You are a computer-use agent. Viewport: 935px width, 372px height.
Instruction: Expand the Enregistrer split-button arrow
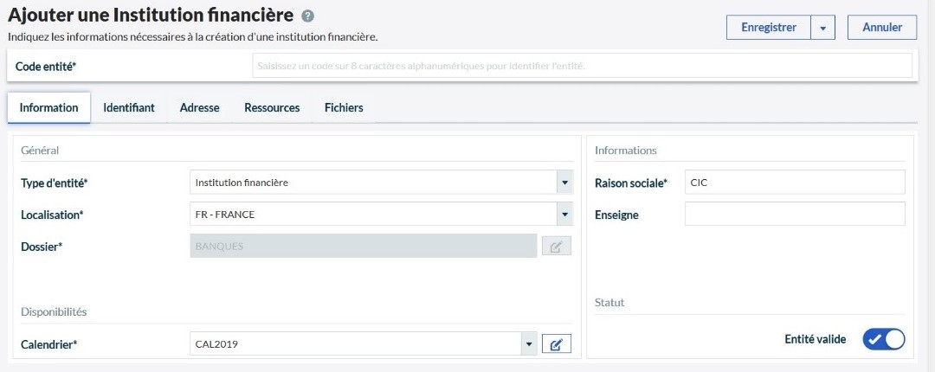coord(822,28)
